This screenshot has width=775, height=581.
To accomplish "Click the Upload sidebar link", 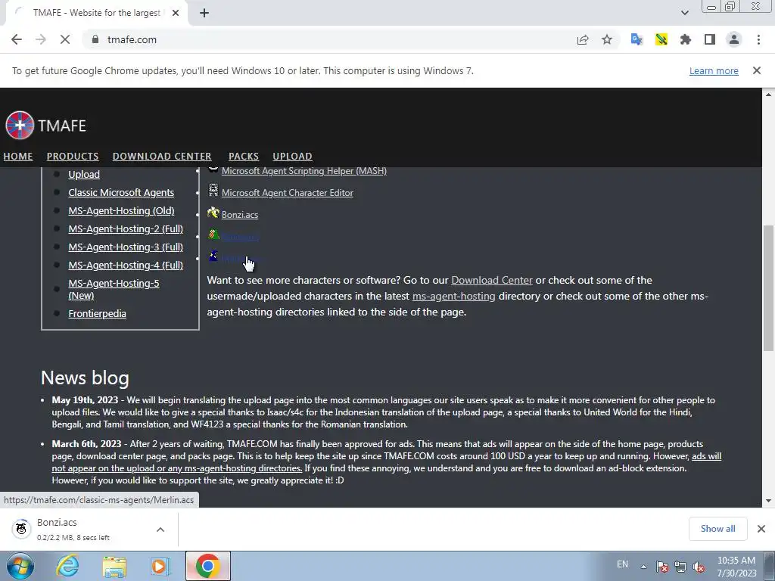I will pyautogui.click(x=84, y=175).
